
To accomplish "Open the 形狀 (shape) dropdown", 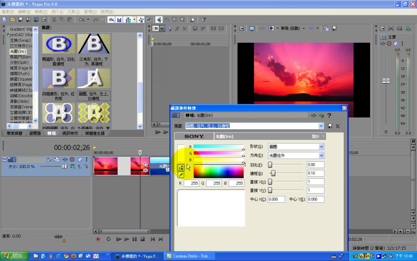I will tap(321, 147).
